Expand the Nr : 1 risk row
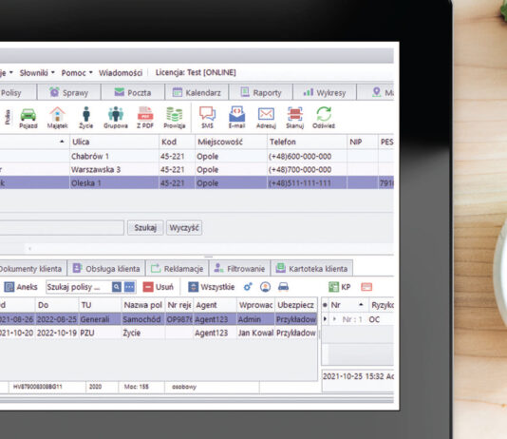 click(x=334, y=319)
